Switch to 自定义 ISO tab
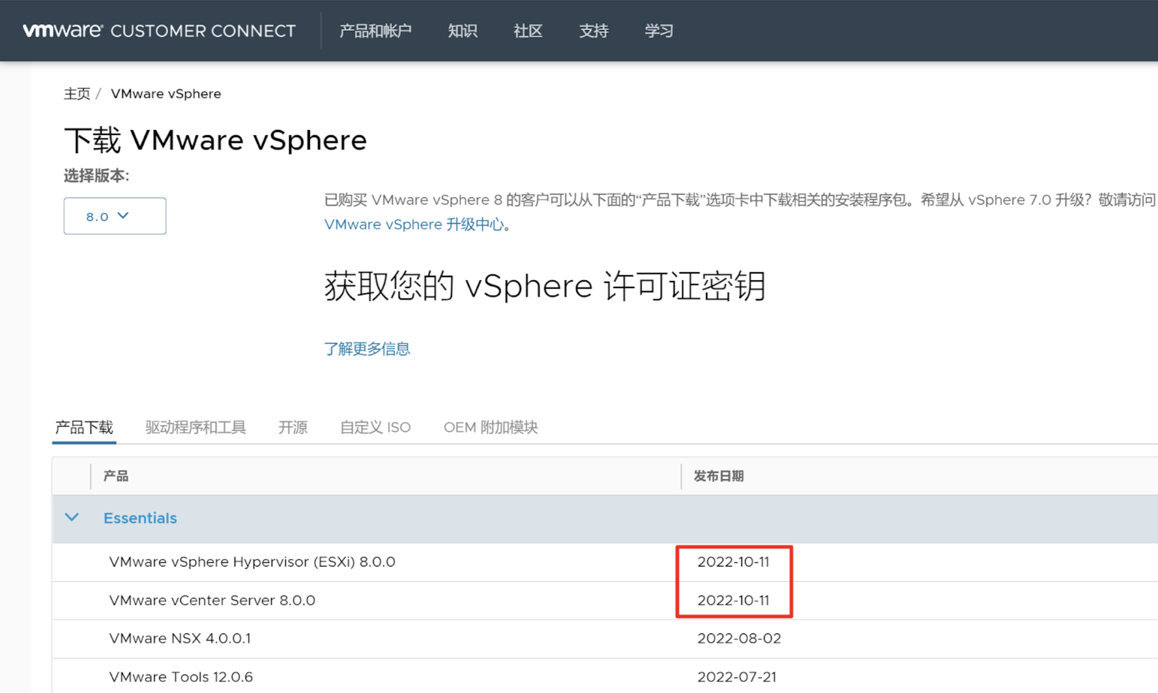The width and height of the screenshot is (1158, 693). (x=375, y=428)
